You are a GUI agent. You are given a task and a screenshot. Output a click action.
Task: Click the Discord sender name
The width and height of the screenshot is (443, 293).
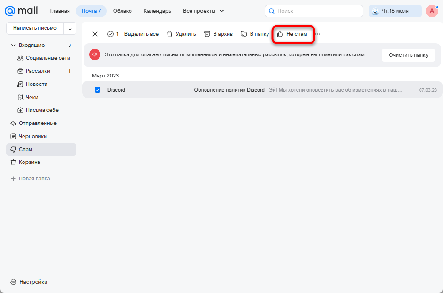pyautogui.click(x=116, y=90)
